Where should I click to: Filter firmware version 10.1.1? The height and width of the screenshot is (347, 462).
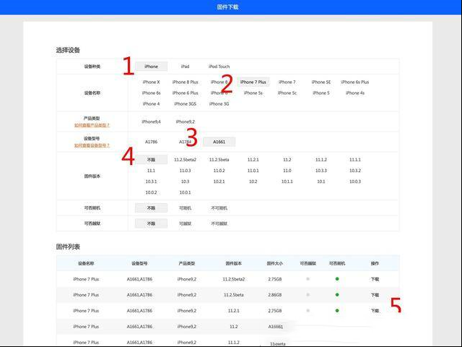(287, 181)
